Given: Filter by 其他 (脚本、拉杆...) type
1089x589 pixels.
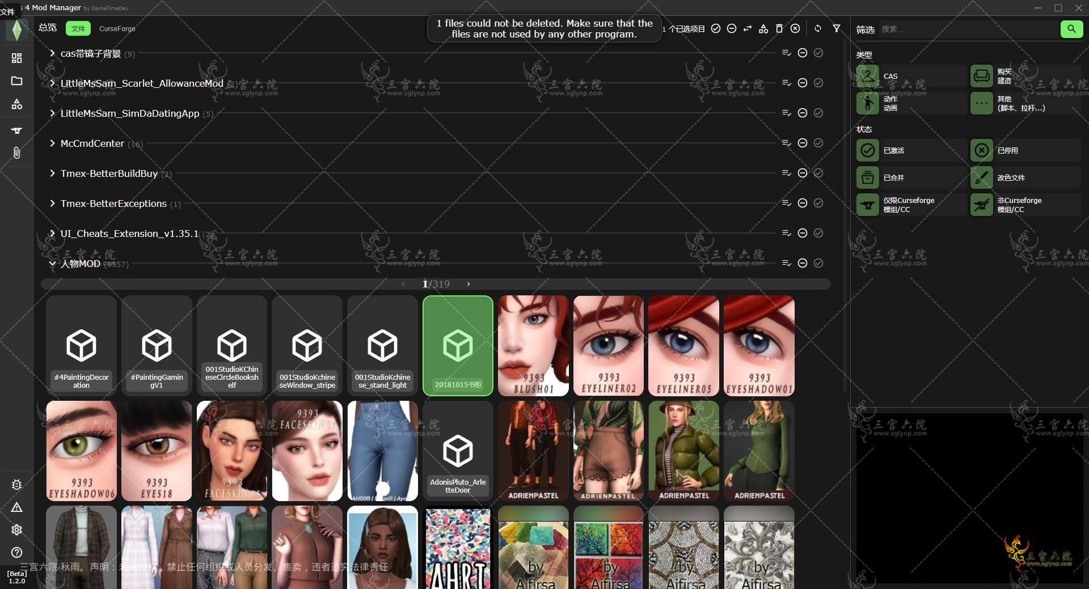Looking at the screenshot, I should coord(1025,103).
